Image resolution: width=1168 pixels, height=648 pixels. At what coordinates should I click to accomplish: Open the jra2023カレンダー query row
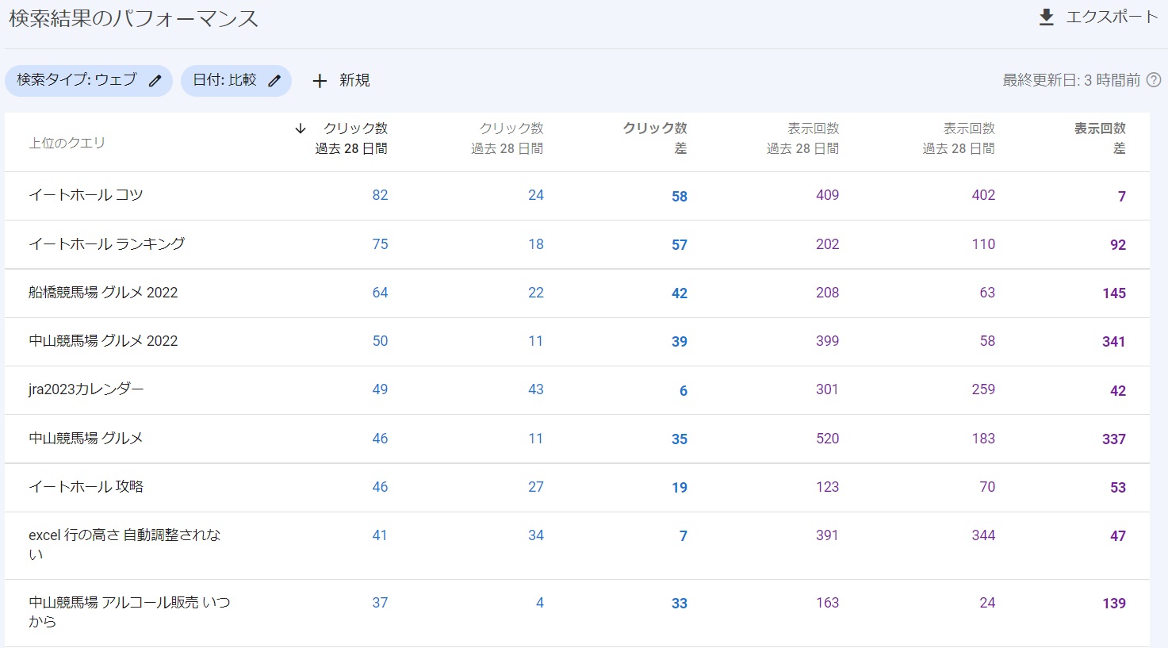[x=86, y=389]
